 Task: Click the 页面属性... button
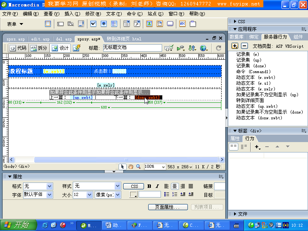click(x=168, y=207)
